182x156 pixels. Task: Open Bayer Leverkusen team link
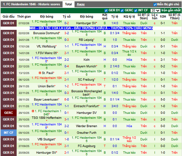pyautogui.click(x=46, y=100)
